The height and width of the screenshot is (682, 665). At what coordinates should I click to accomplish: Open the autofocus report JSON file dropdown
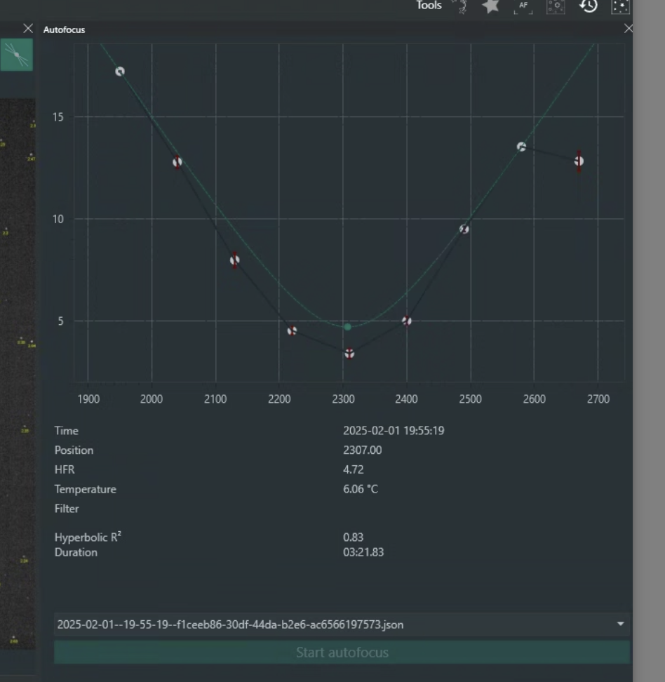point(342,624)
